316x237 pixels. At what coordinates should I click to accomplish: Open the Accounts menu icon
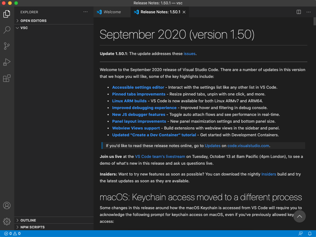(x=7, y=205)
